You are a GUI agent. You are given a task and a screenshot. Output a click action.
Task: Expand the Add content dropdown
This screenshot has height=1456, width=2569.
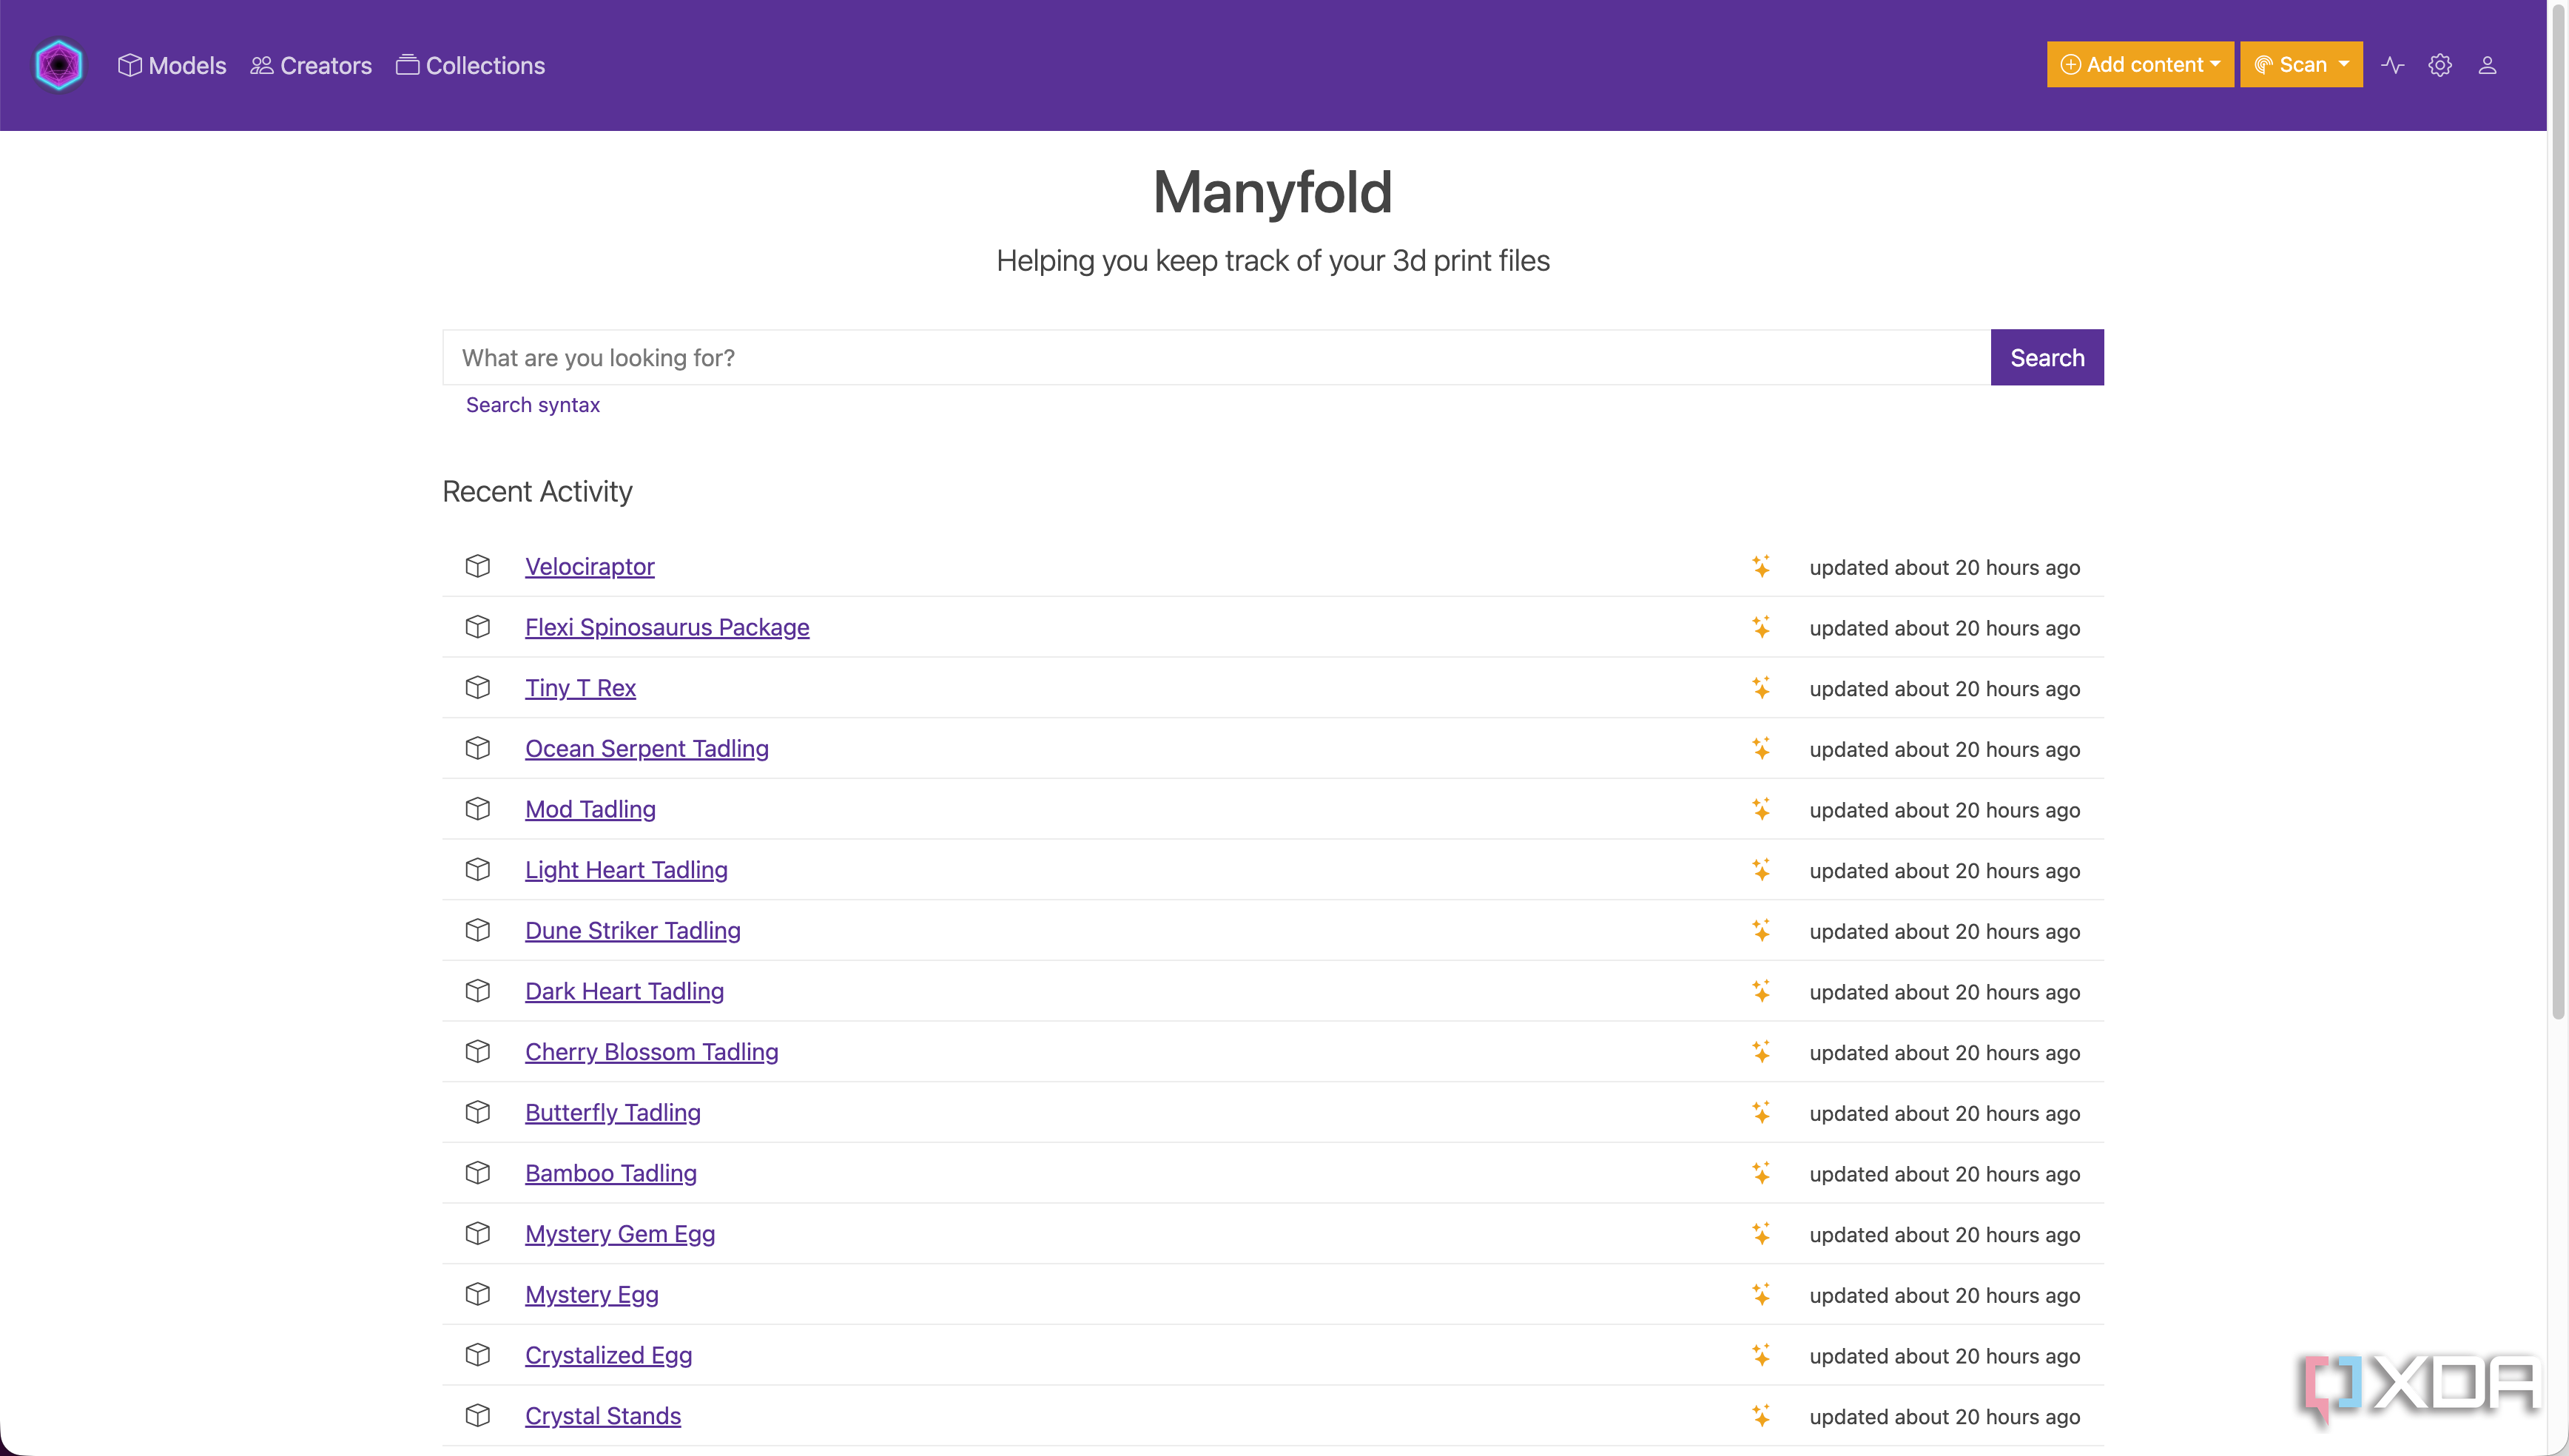[x=2140, y=65]
